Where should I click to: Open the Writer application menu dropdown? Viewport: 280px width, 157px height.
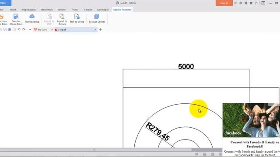click(x=10, y=3)
